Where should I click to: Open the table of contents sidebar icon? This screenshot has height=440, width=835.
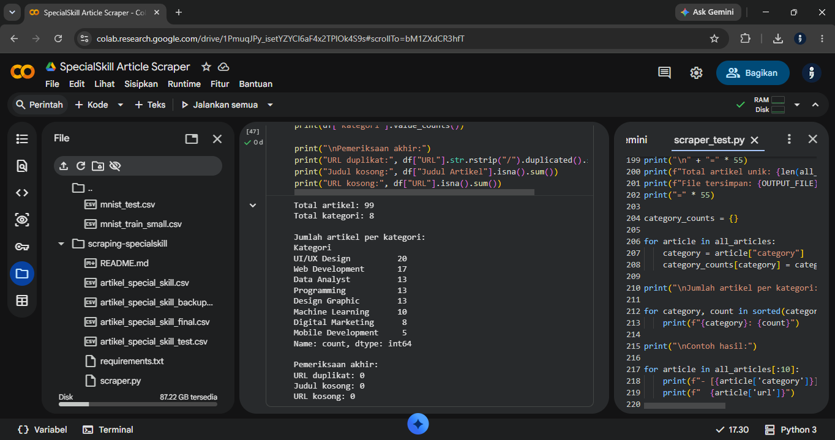click(x=22, y=139)
